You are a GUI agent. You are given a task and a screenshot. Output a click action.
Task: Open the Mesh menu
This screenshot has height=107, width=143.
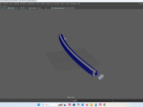click(11, 4)
